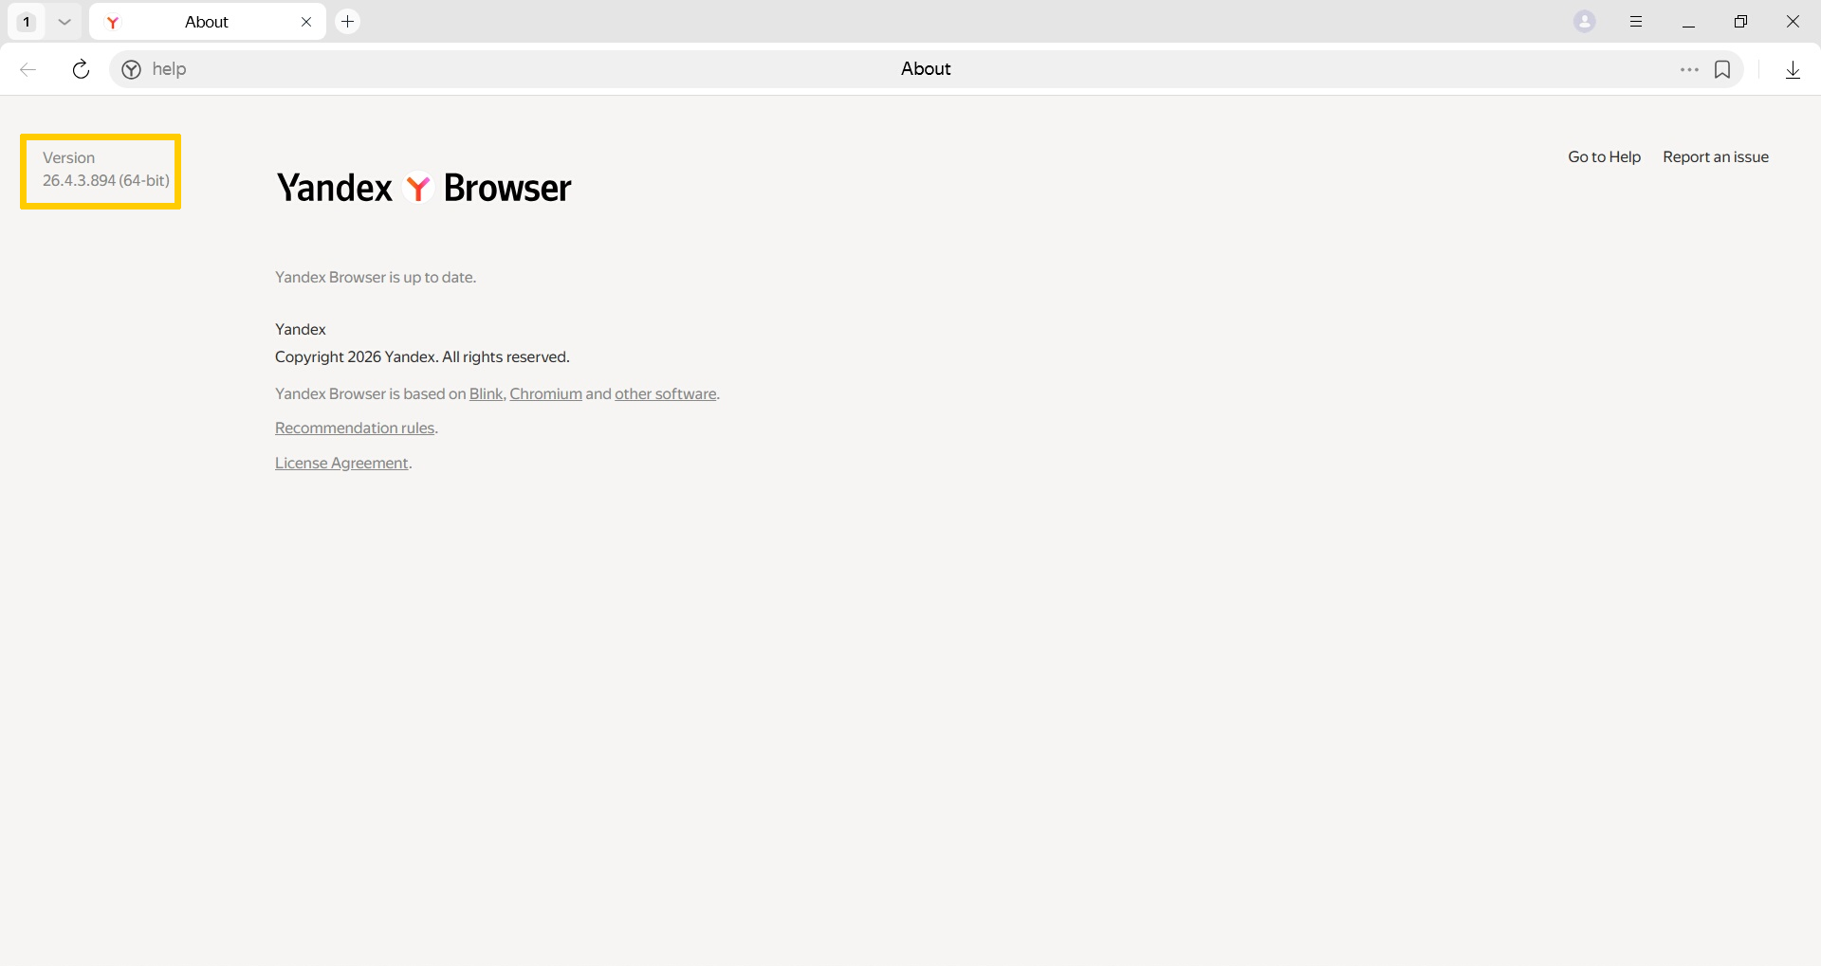This screenshot has height=966, width=1821.
Task: Open the License Agreement link
Action: 341,464
